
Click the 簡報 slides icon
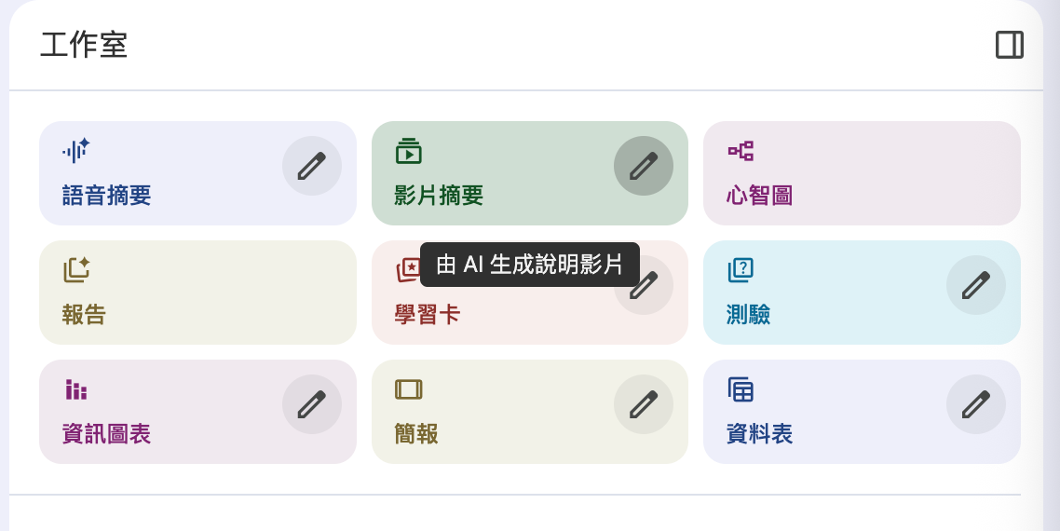coord(408,389)
